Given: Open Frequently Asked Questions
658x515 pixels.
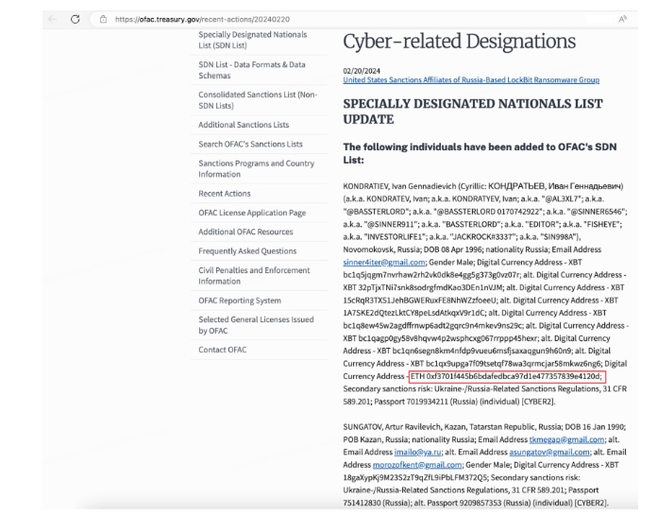Looking at the screenshot, I should [247, 251].
